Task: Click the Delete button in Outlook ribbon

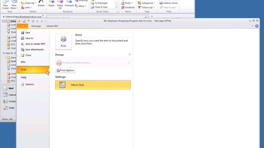Action: (41, 4)
